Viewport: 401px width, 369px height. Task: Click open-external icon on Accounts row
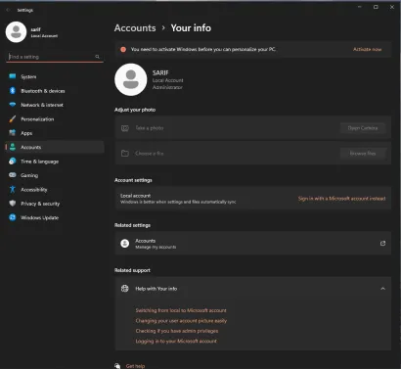382,244
